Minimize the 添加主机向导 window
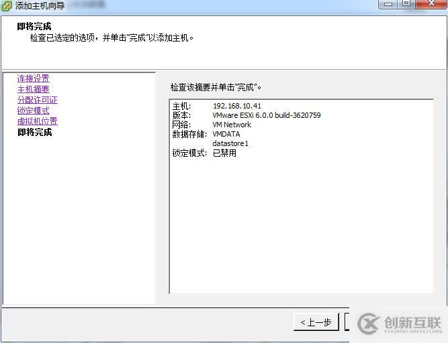The height and width of the screenshot is (343, 448). 388,4
